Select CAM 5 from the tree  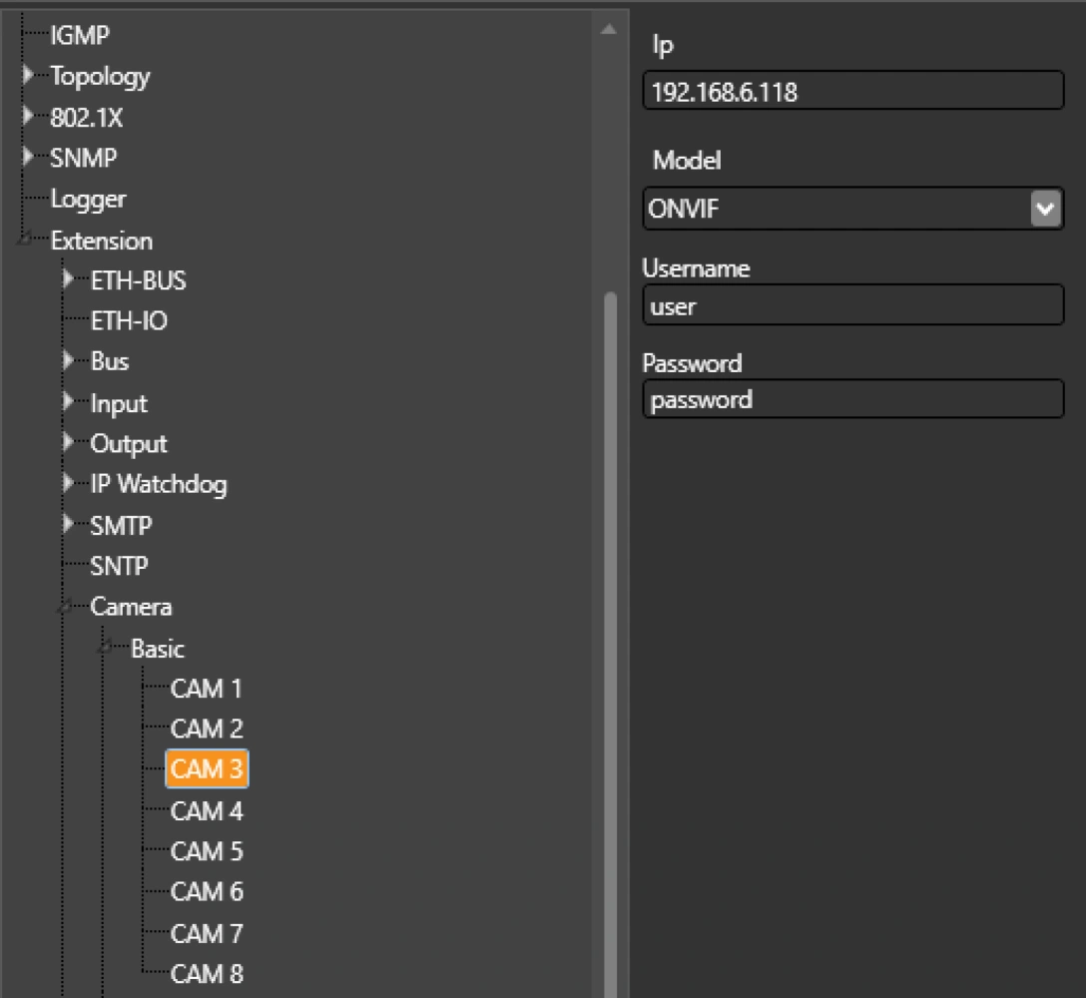coord(206,851)
